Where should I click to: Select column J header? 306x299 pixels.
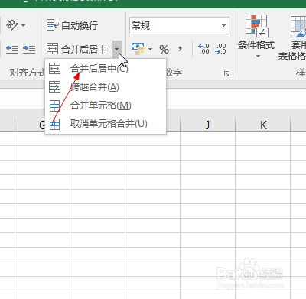pos(207,125)
